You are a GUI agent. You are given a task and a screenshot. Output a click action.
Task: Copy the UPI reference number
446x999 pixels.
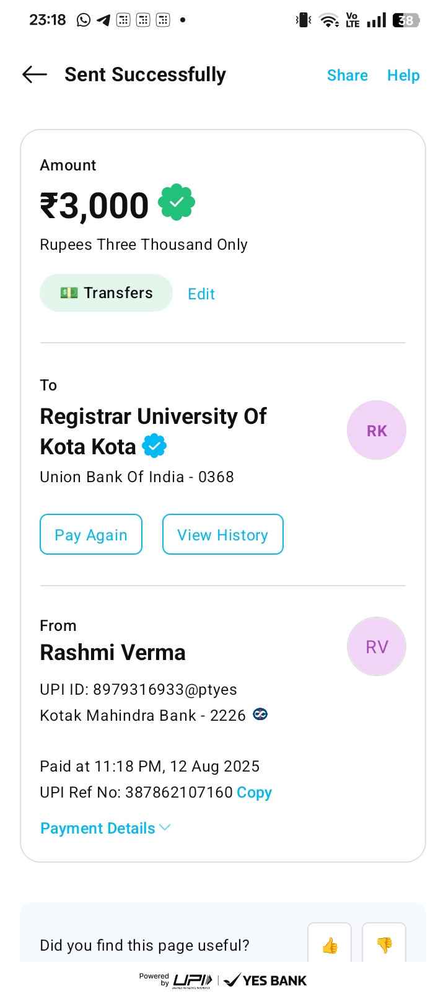click(x=254, y=792)
